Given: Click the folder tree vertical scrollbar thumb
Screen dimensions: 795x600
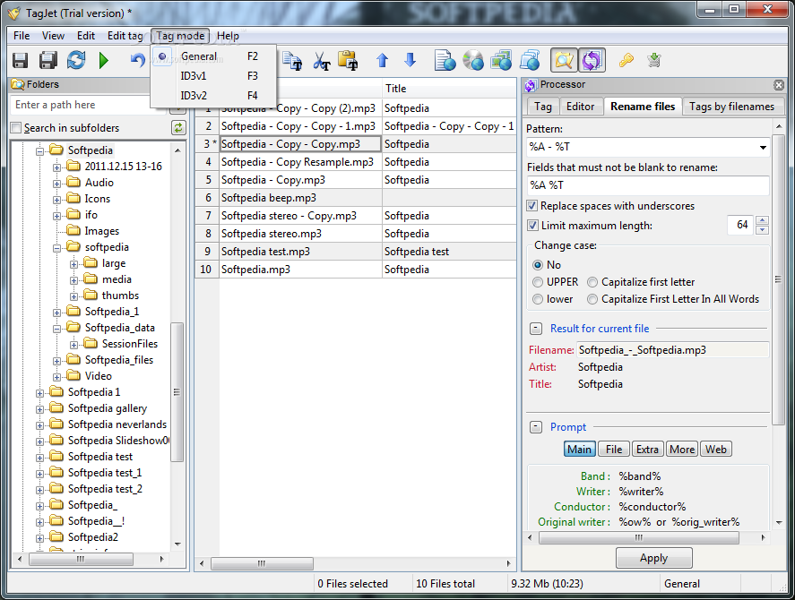Looking at the screenshot, I should [x=177, y=391].
